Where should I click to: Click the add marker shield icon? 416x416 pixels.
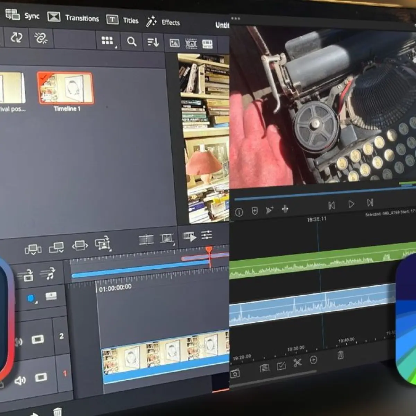[x=254, y=211]
